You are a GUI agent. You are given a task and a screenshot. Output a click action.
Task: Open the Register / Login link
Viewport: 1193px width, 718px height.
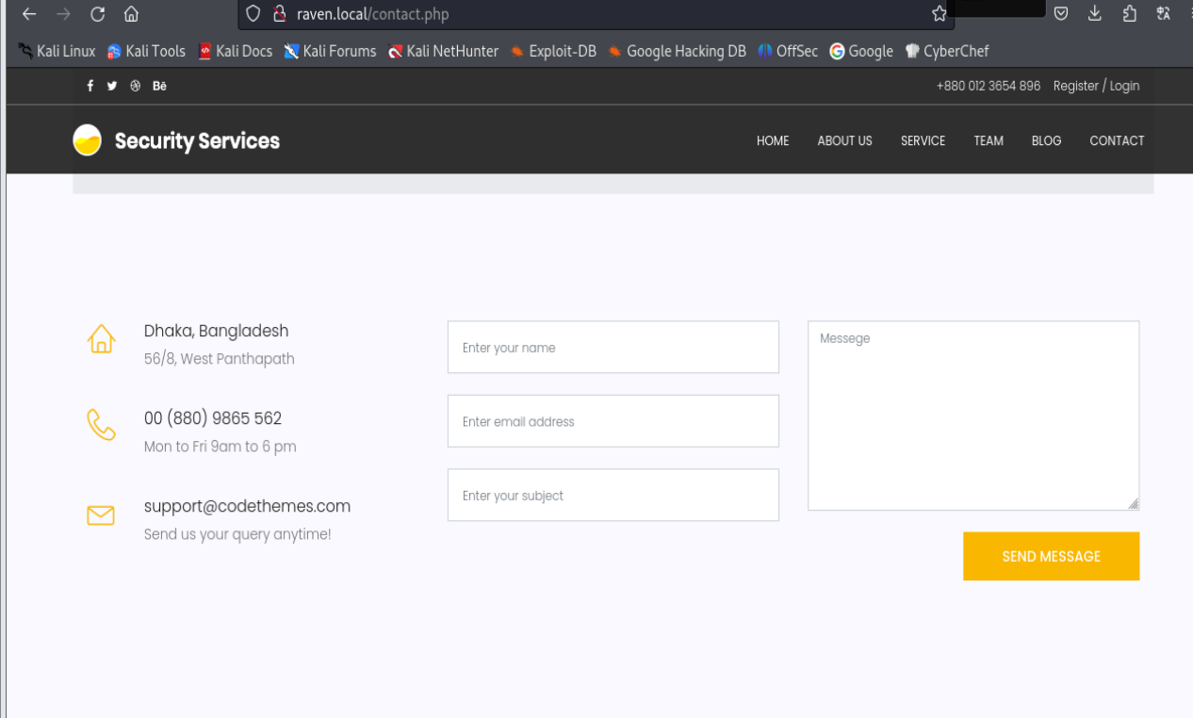tap(1096, 86)
